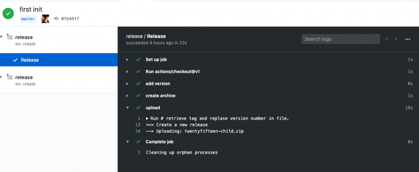Screen dimensions: 419x172
Task: Click the second release workflow icon
Action: click(10, 77)
